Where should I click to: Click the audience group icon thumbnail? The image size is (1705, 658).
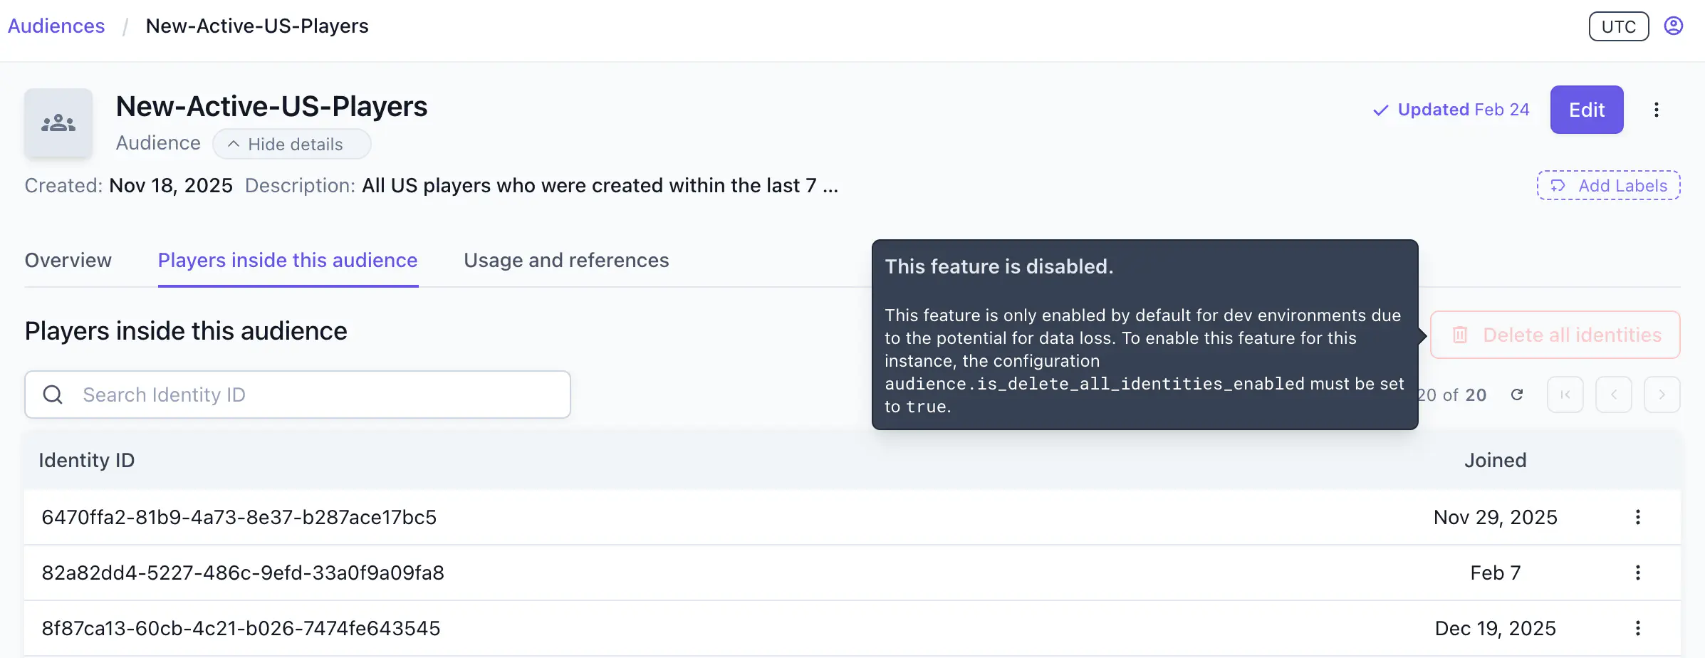click(58, 123)
